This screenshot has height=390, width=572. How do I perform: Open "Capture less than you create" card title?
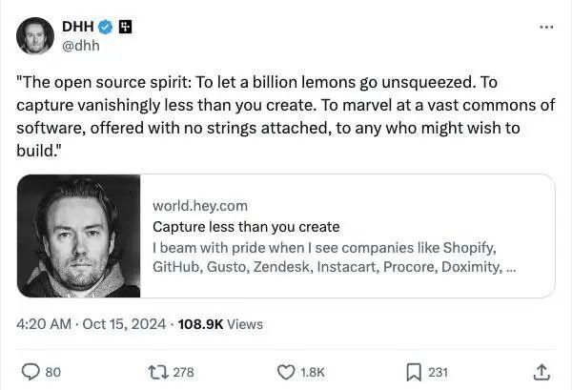246,226
